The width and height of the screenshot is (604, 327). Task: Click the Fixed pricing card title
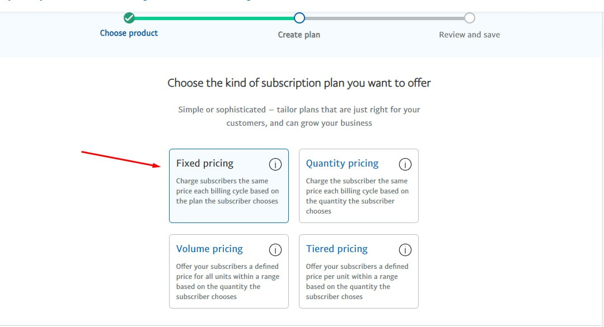205,164
